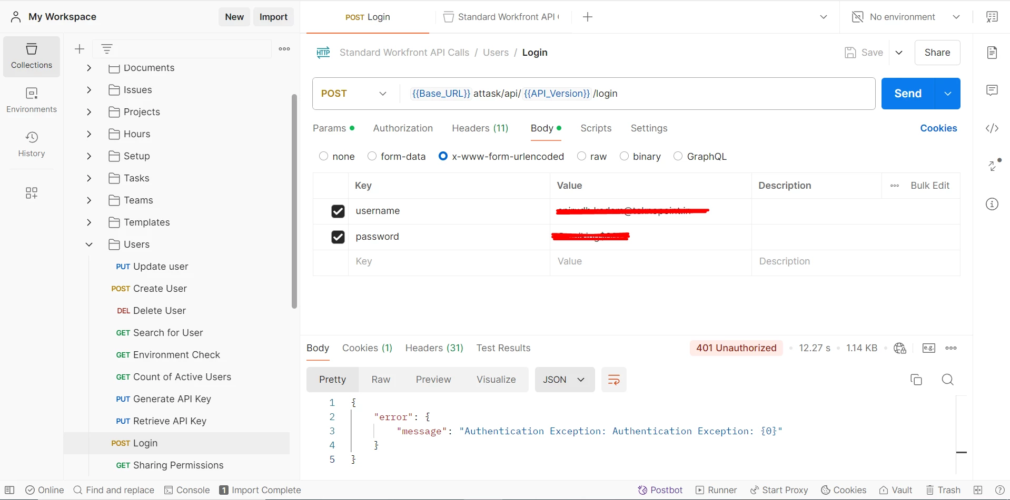Copy the response body to clipboard

click(x=916, y=380)
